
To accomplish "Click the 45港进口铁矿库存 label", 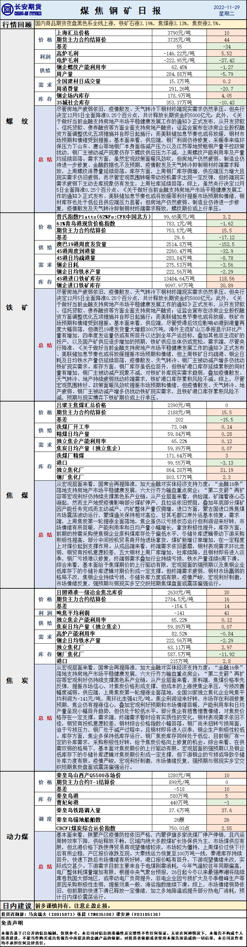I will (78, 279).
